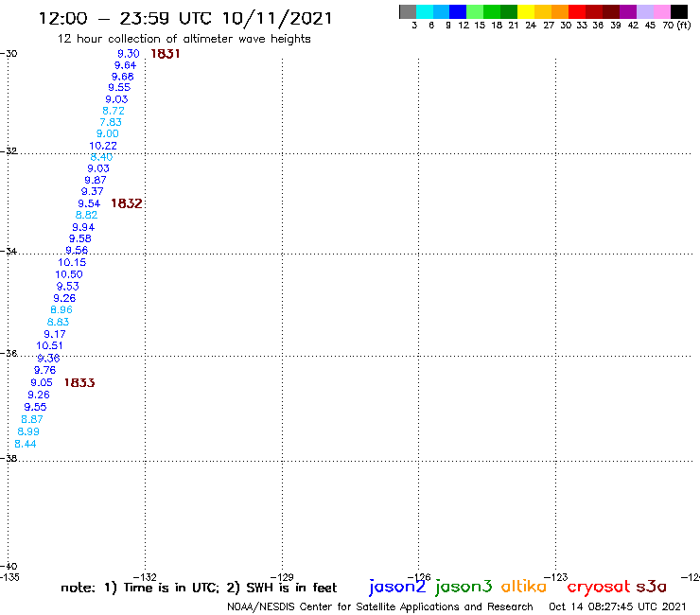Select the 10.15 wave height reading

[72, 263]
